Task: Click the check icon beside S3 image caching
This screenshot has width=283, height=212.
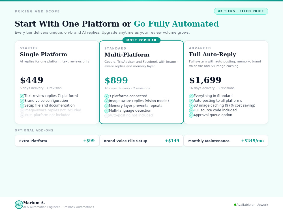Action: 191,106
